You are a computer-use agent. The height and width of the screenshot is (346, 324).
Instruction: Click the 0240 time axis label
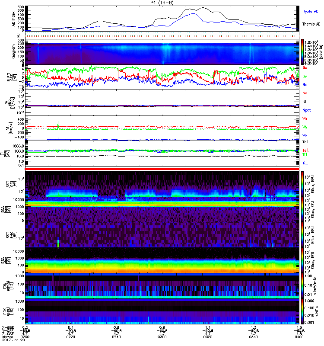116,337
